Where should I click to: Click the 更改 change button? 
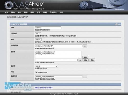[x=92, y=60]
